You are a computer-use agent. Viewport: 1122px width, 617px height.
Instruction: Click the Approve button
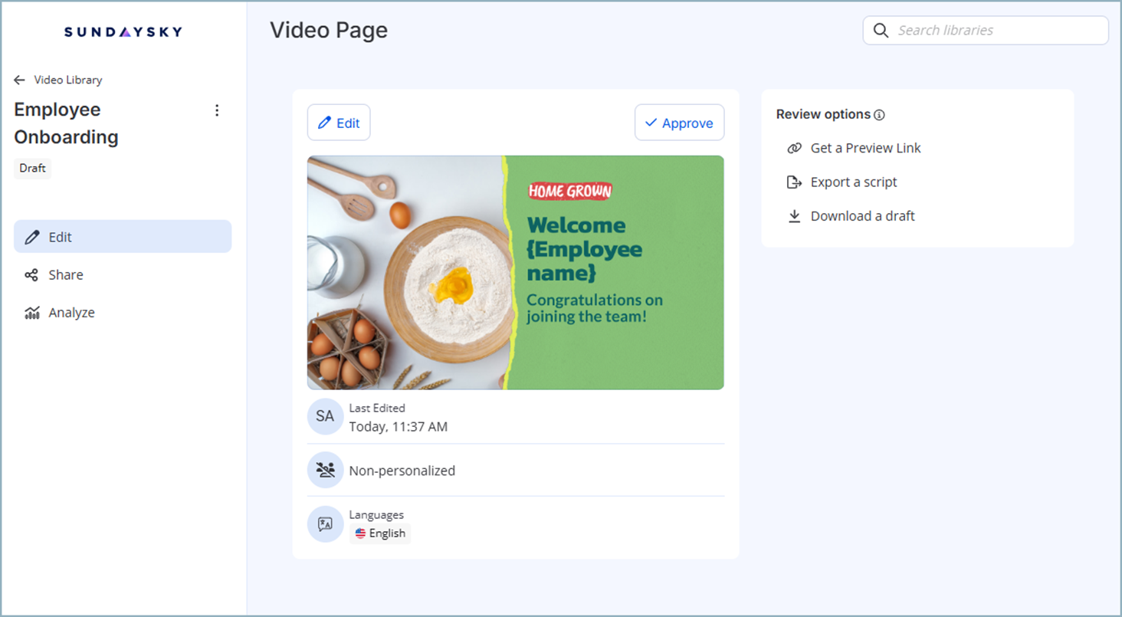(679, 122)
